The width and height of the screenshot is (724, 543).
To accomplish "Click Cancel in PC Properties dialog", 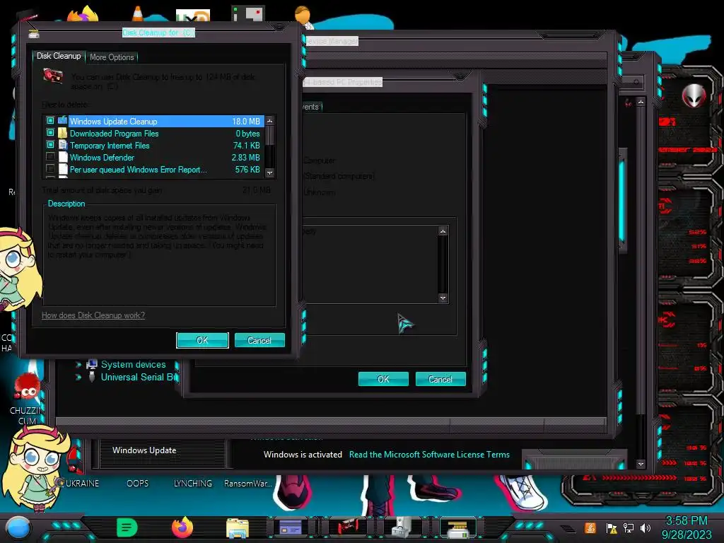I will [x=440, y=379].
